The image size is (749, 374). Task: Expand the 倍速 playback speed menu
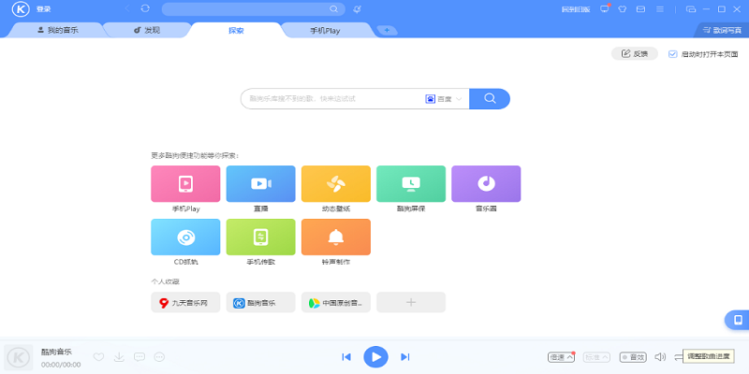tap(561, 356)
